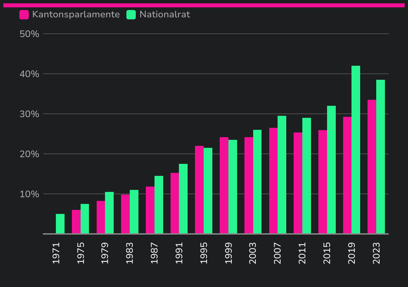408x287 pixels.
Task: Click the 50% y-axis label
Action: click(x=29, y=34)
